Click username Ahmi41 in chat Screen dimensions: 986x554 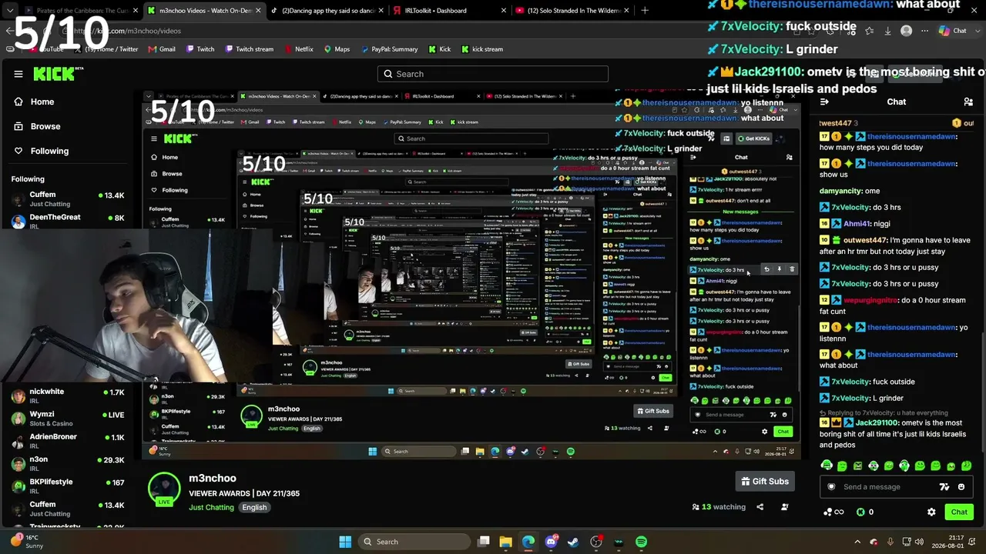[x=856, y=224]
